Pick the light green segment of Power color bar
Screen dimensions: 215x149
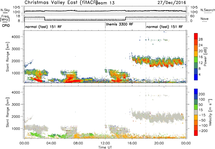coord(196,60)
